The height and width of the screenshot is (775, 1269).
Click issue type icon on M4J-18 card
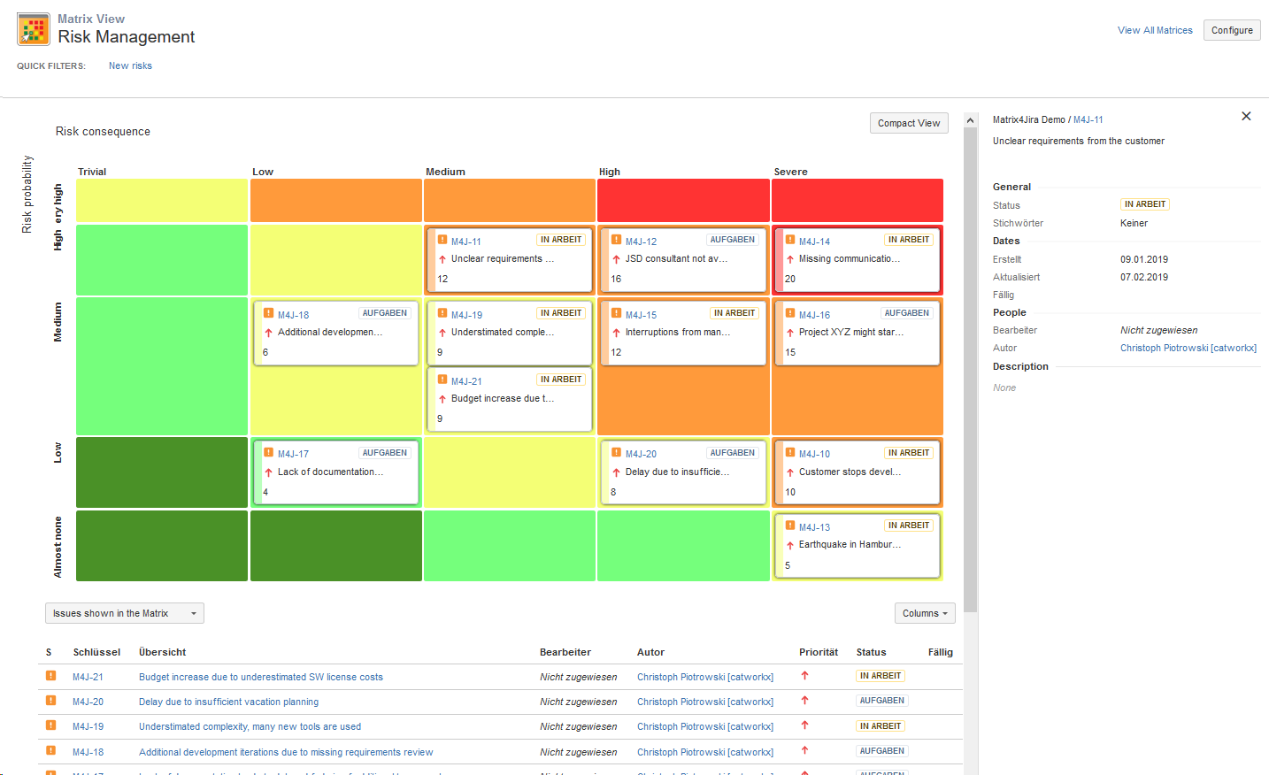pyautogui.click(x=268, y=313)
